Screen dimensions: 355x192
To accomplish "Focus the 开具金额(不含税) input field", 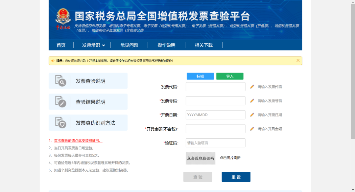I will click(x=216, y=129).
